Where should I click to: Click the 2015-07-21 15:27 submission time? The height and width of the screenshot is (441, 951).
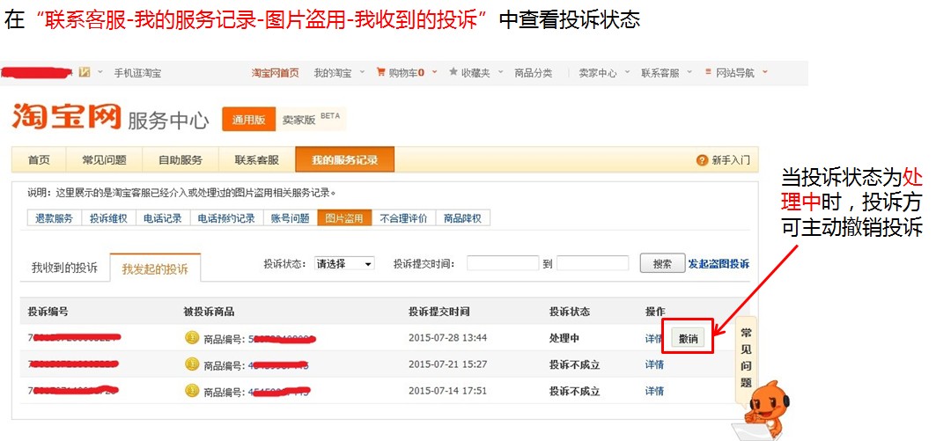[x=447, y=364]
